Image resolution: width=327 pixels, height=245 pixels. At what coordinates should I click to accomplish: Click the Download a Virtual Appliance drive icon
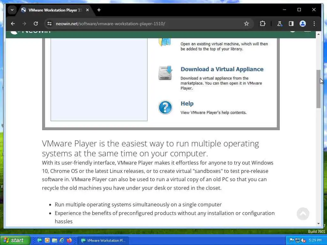coord(165,73)
